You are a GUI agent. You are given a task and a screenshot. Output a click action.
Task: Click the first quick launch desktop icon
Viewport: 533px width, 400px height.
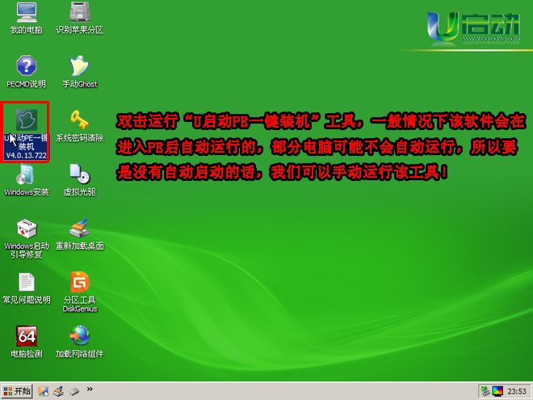pyautogui.click(x=44, y=391)
